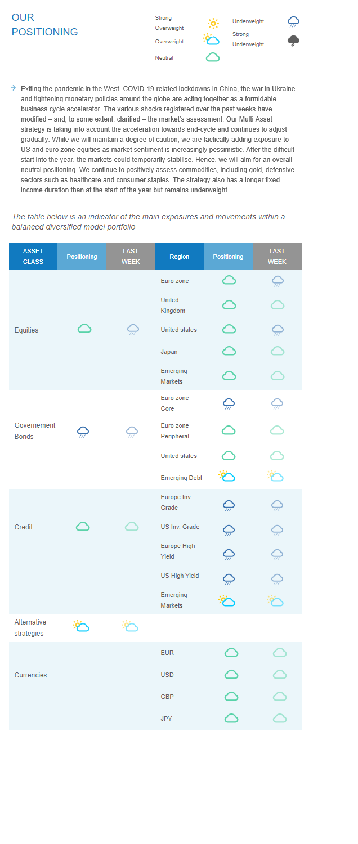
Task: Click US High Yield positioning icon
Action: [229, 578]
